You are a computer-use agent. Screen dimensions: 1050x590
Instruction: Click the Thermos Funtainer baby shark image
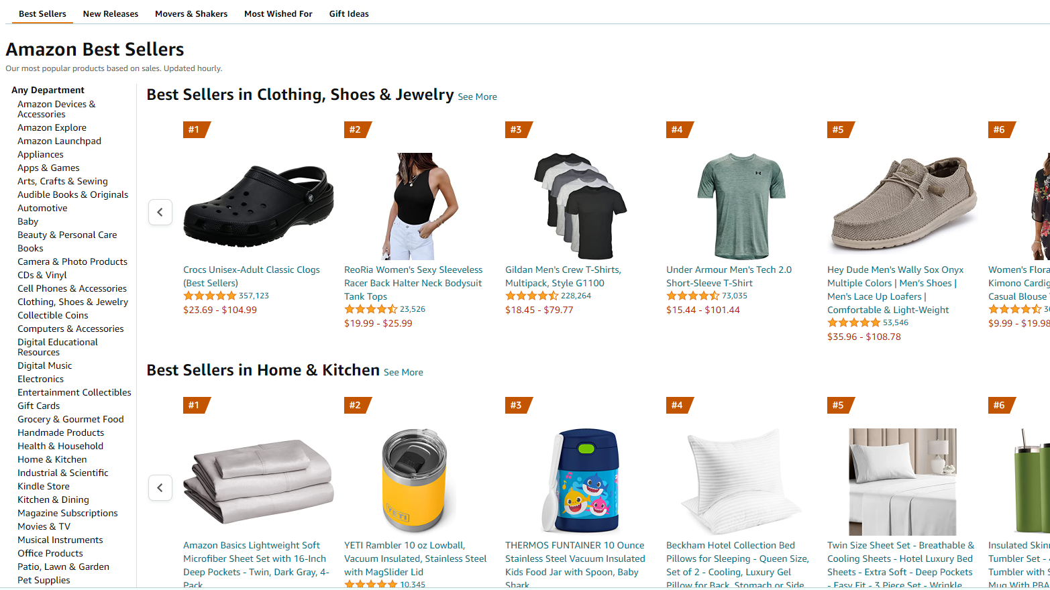point(580,482)
